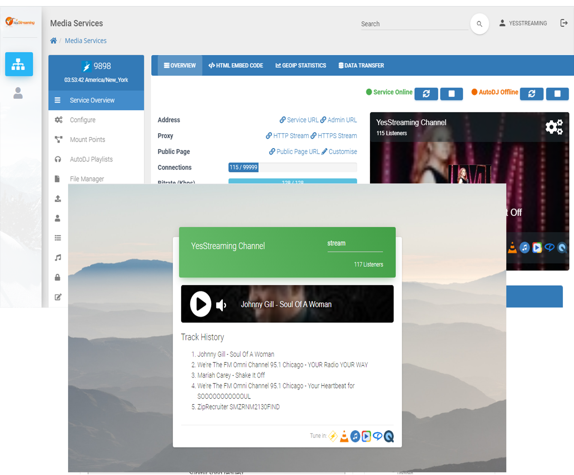Stop the service beside Service Online
The width and height of the screenshot is (574, 475).
(452, 94)
